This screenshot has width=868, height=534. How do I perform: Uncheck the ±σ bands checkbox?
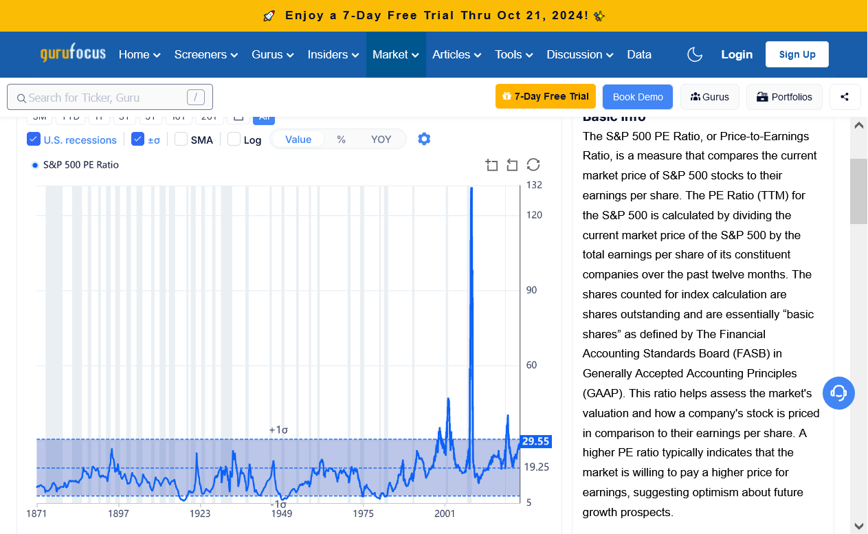pyautogui.click(x=138, y=140)
